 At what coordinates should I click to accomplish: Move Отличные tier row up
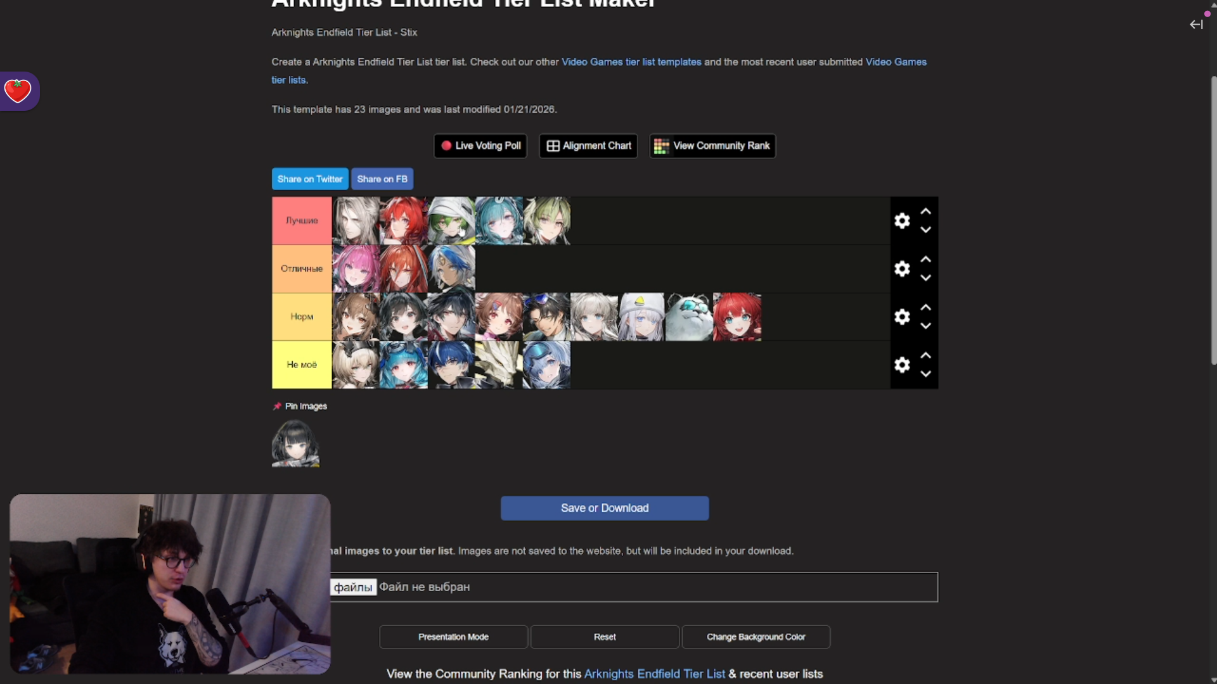click(925, 259)
